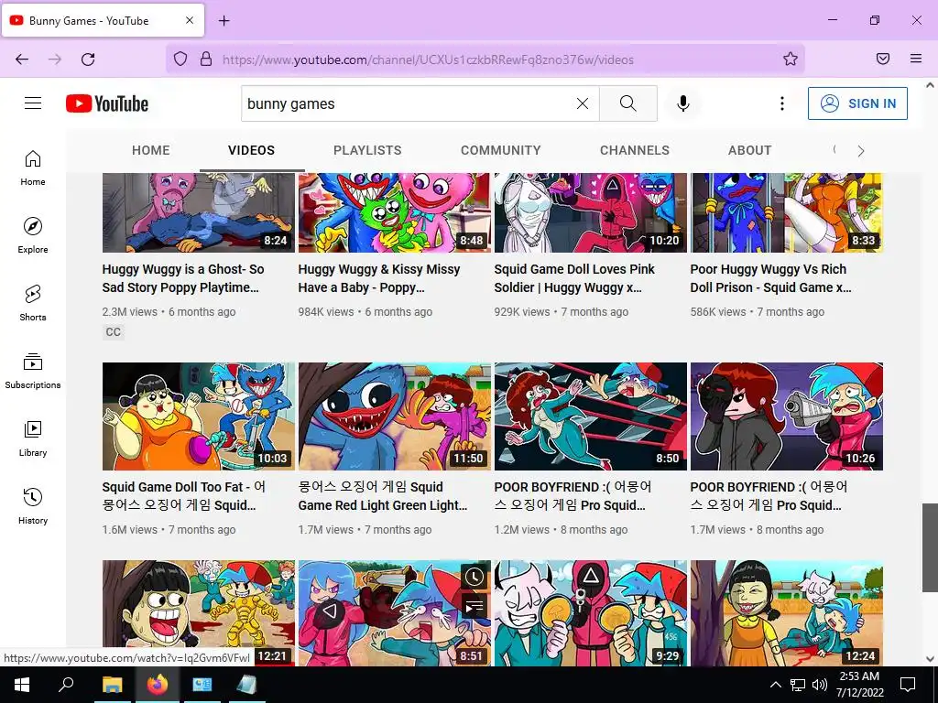Open 'Squid Game Doll Loves Pink Soldier' title

(x=574, y=278)
